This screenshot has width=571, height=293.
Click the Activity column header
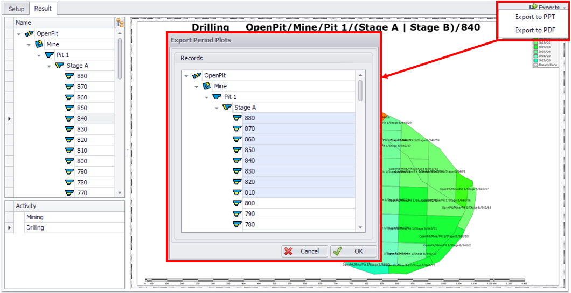click(x=69, y=206)
